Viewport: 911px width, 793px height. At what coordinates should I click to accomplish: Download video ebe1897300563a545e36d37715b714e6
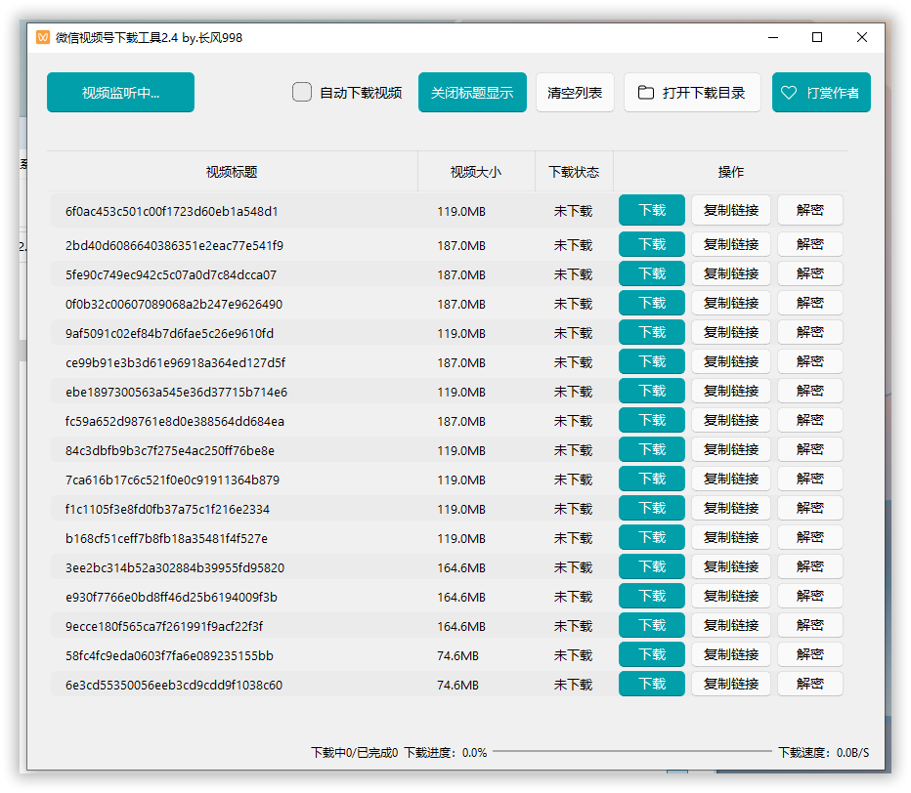[652, 391]
